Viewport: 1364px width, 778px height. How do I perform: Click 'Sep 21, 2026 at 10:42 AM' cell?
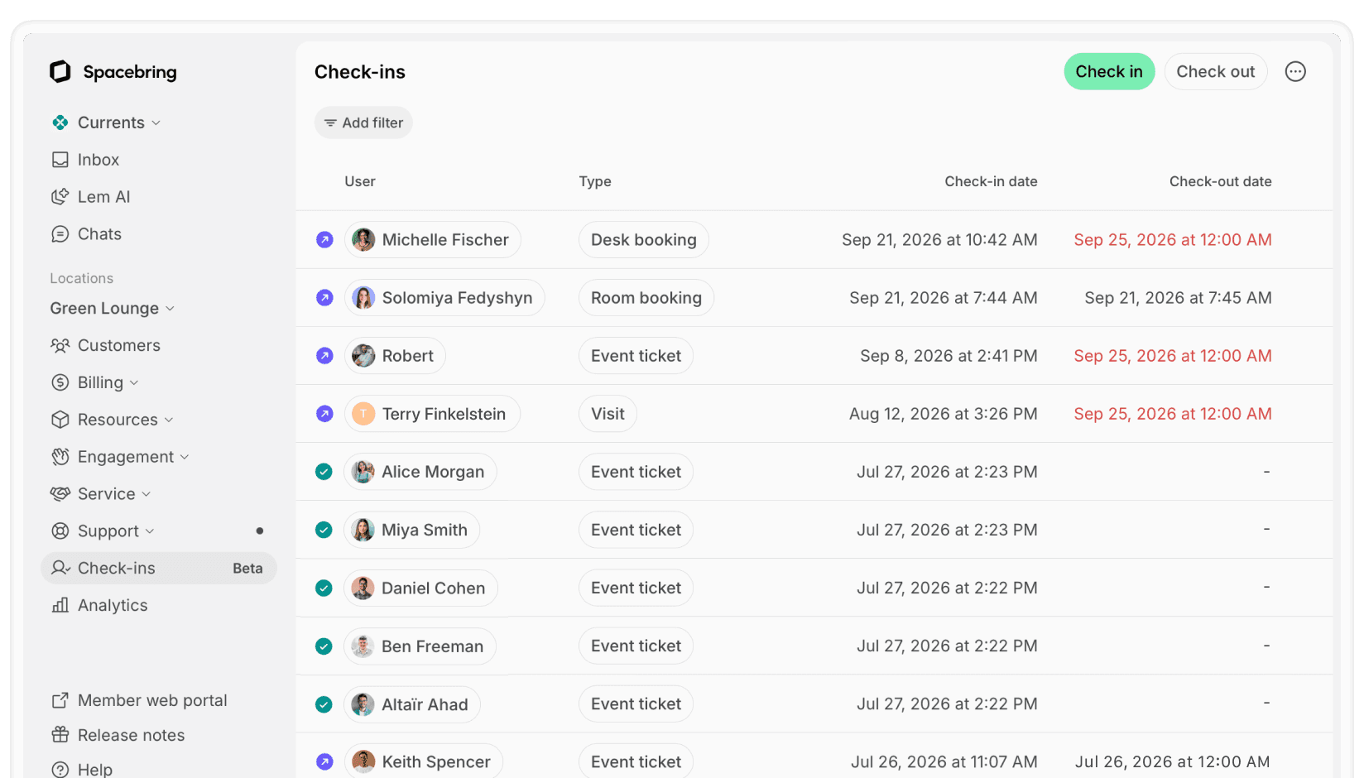pyautogui.click(x=939, y=240)
